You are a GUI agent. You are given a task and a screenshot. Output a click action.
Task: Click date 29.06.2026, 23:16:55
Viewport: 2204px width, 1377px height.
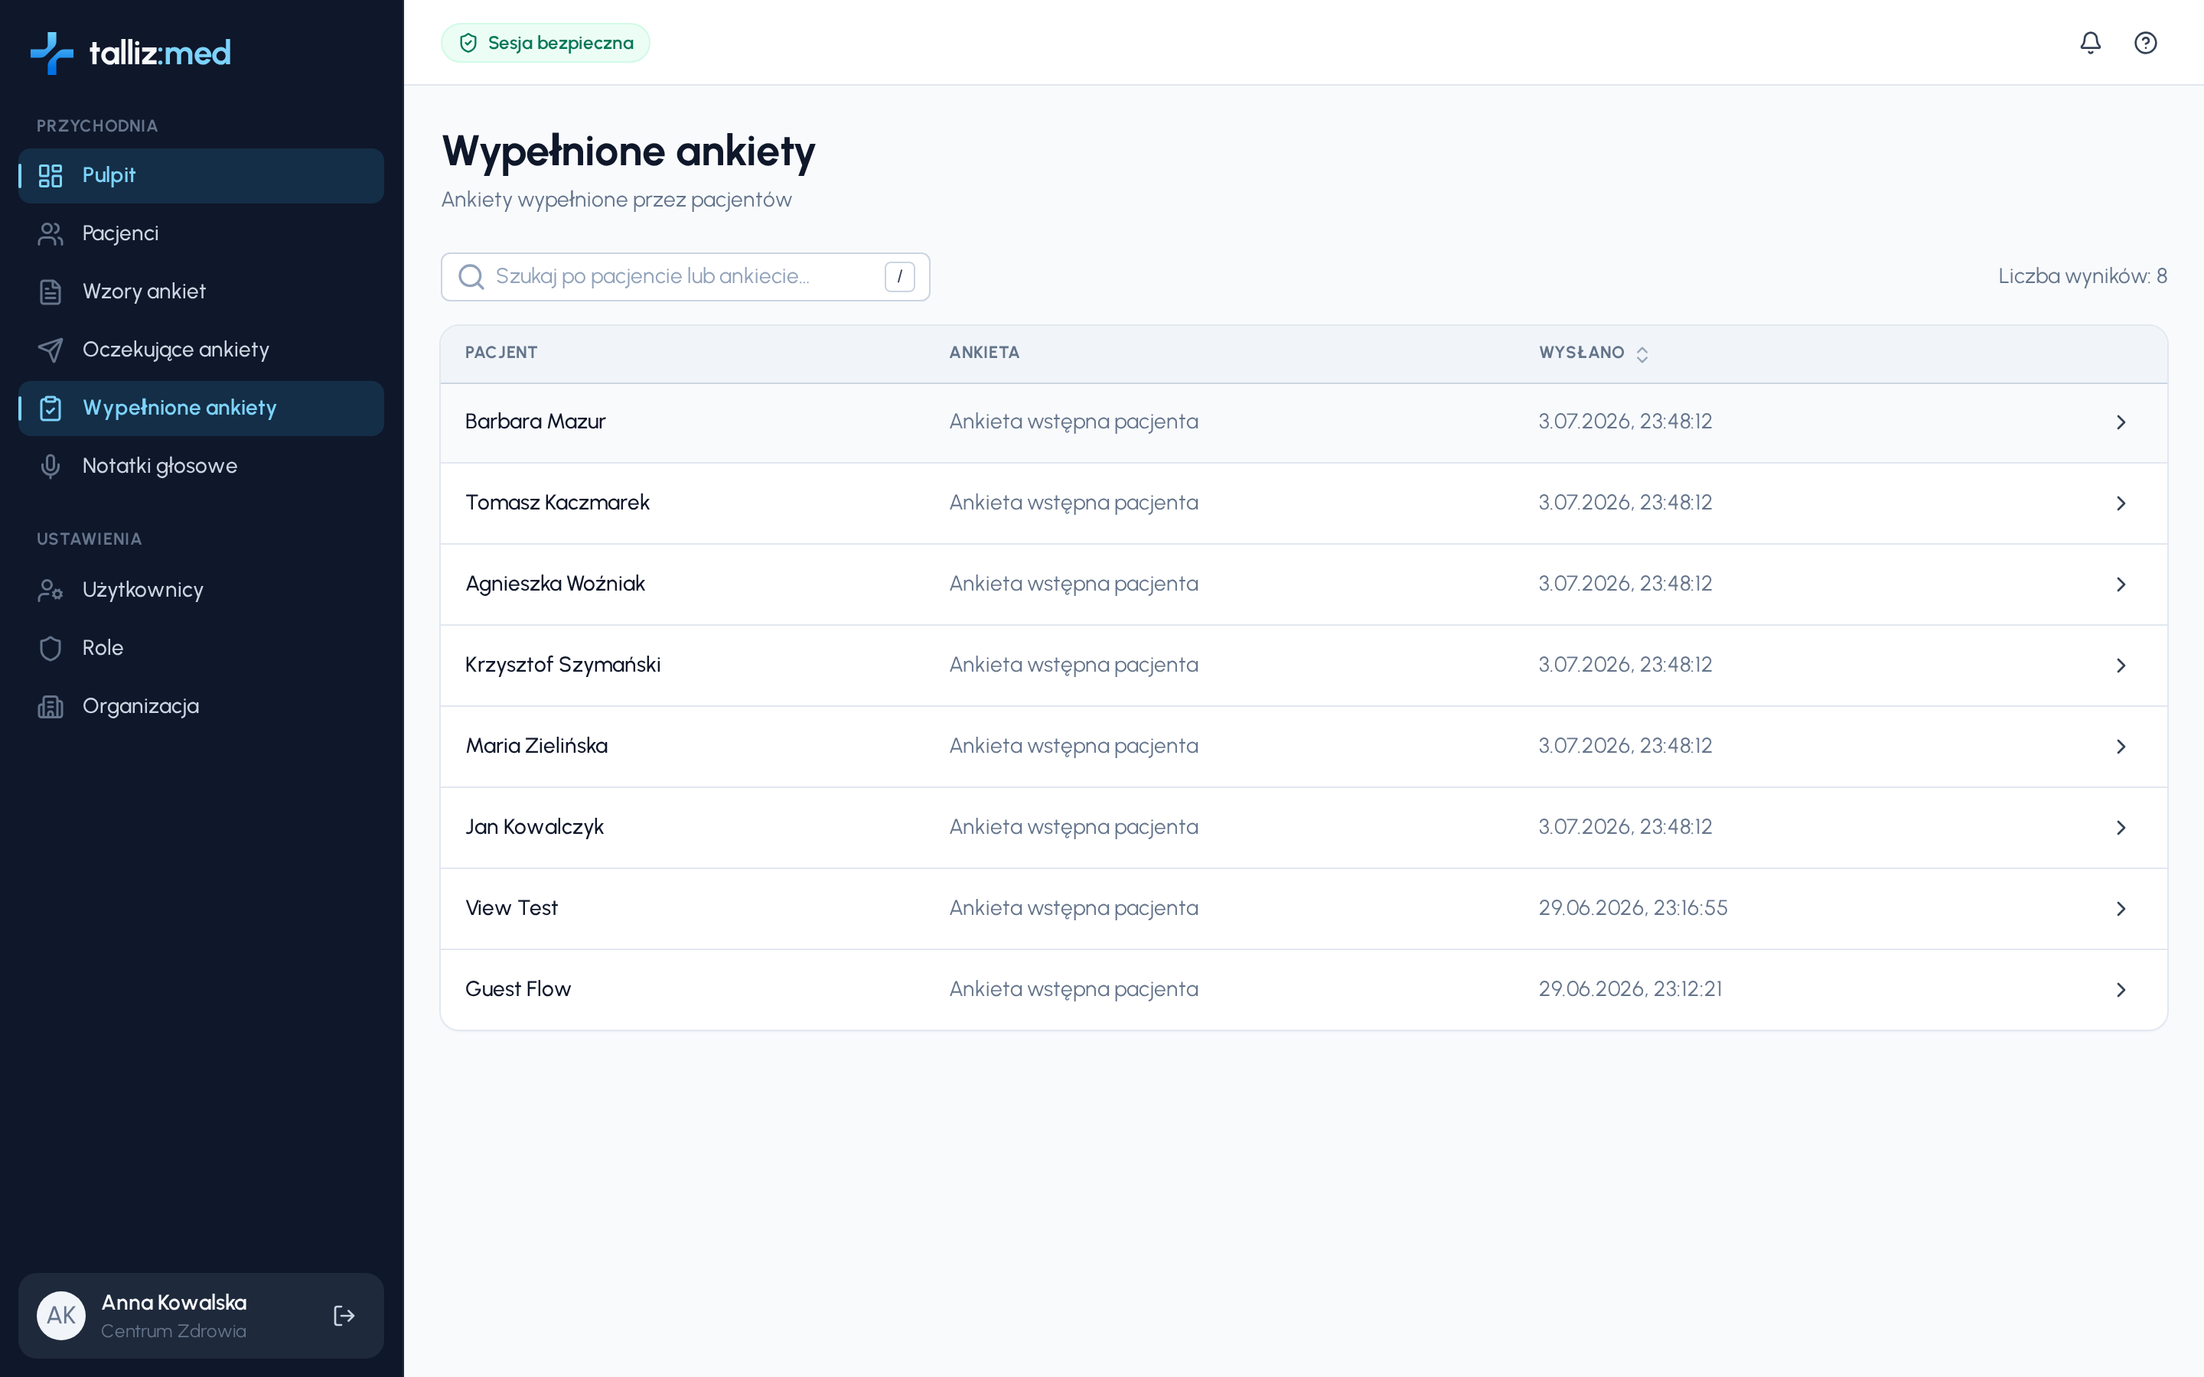point(1632,908)
